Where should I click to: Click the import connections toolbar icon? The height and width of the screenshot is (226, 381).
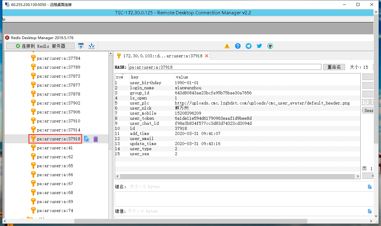coord(81,46)
